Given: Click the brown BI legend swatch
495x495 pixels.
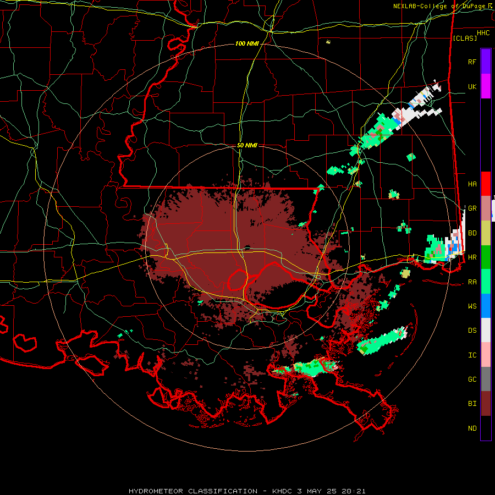Looking at the screenshot, I should pos(486,404).
